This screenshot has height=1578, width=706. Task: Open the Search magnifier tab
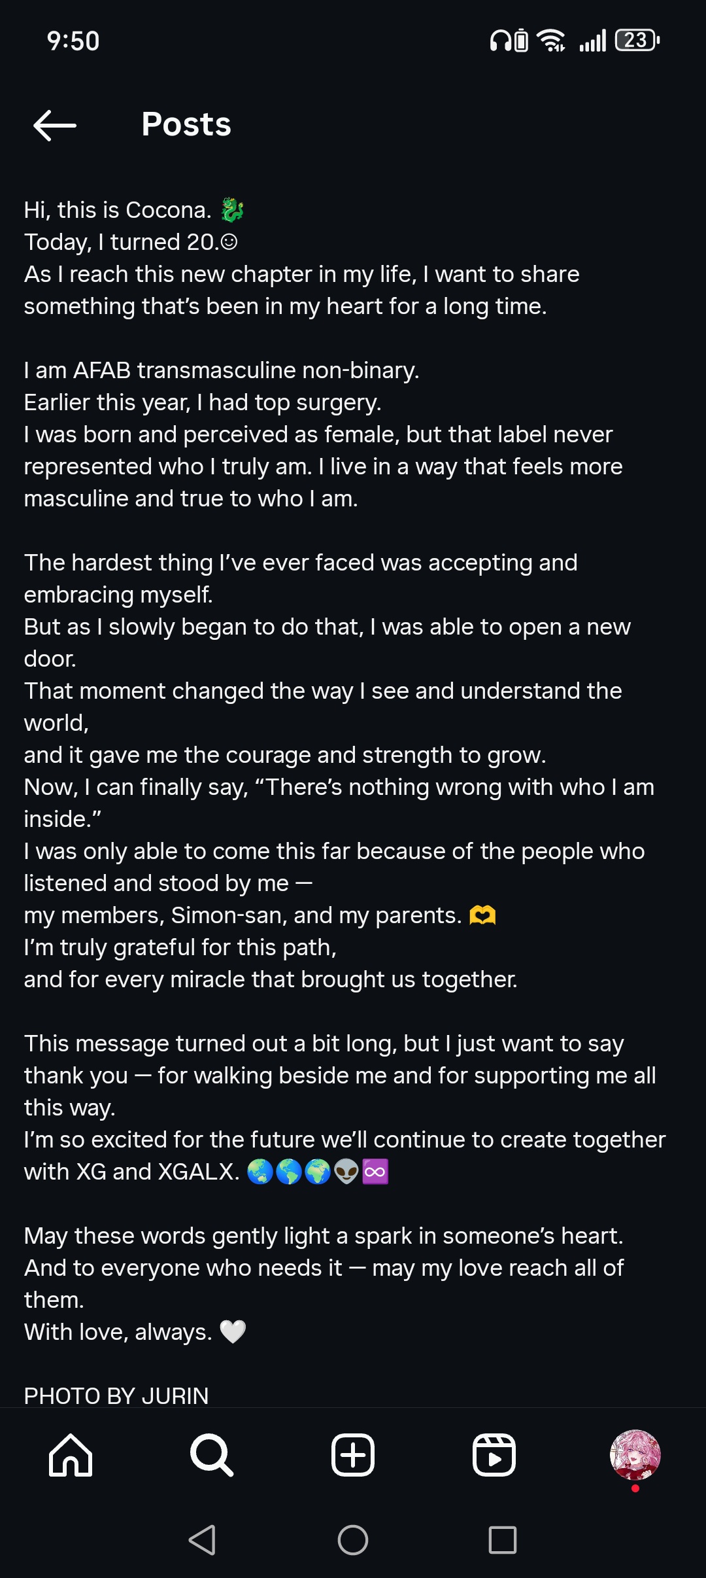(212, 1455)
